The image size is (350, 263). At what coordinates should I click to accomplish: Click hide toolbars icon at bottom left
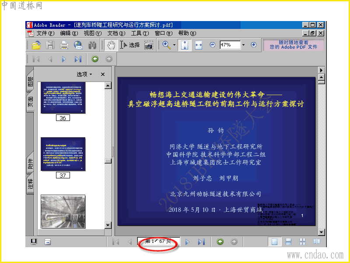pyautogui.click(x=48, y=242)
